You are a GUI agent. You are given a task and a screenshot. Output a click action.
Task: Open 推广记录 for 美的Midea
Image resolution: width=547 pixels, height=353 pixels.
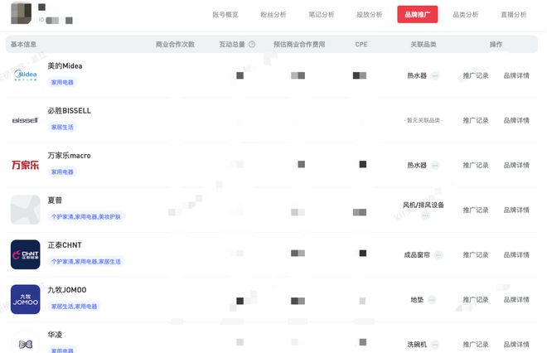coord(476,75)
